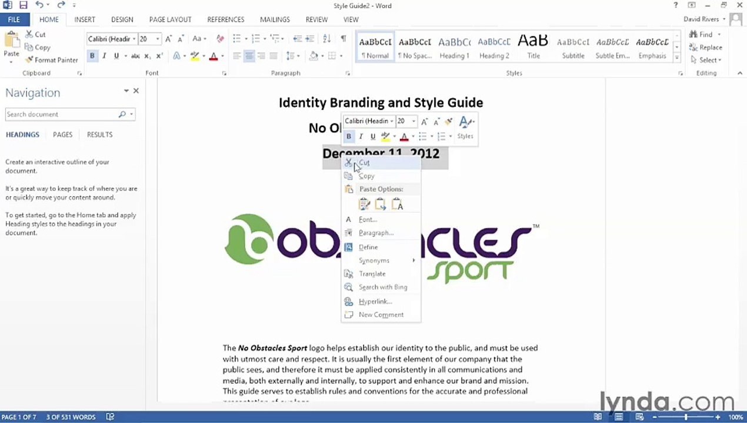The width and height of the screenshot is (747, 423).
Task: Apply the Heading 1 style
Action: click(x=455, y=48)
